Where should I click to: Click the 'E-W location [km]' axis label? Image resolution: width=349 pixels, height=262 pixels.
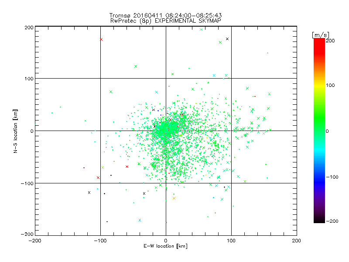(x=165, y=246)
